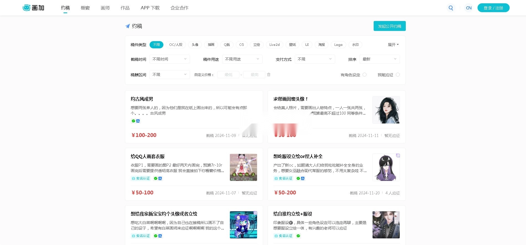This screenshot has height=245, width=526.
Task: Click the paper plane icon beside 约稿
Action: 127,26
